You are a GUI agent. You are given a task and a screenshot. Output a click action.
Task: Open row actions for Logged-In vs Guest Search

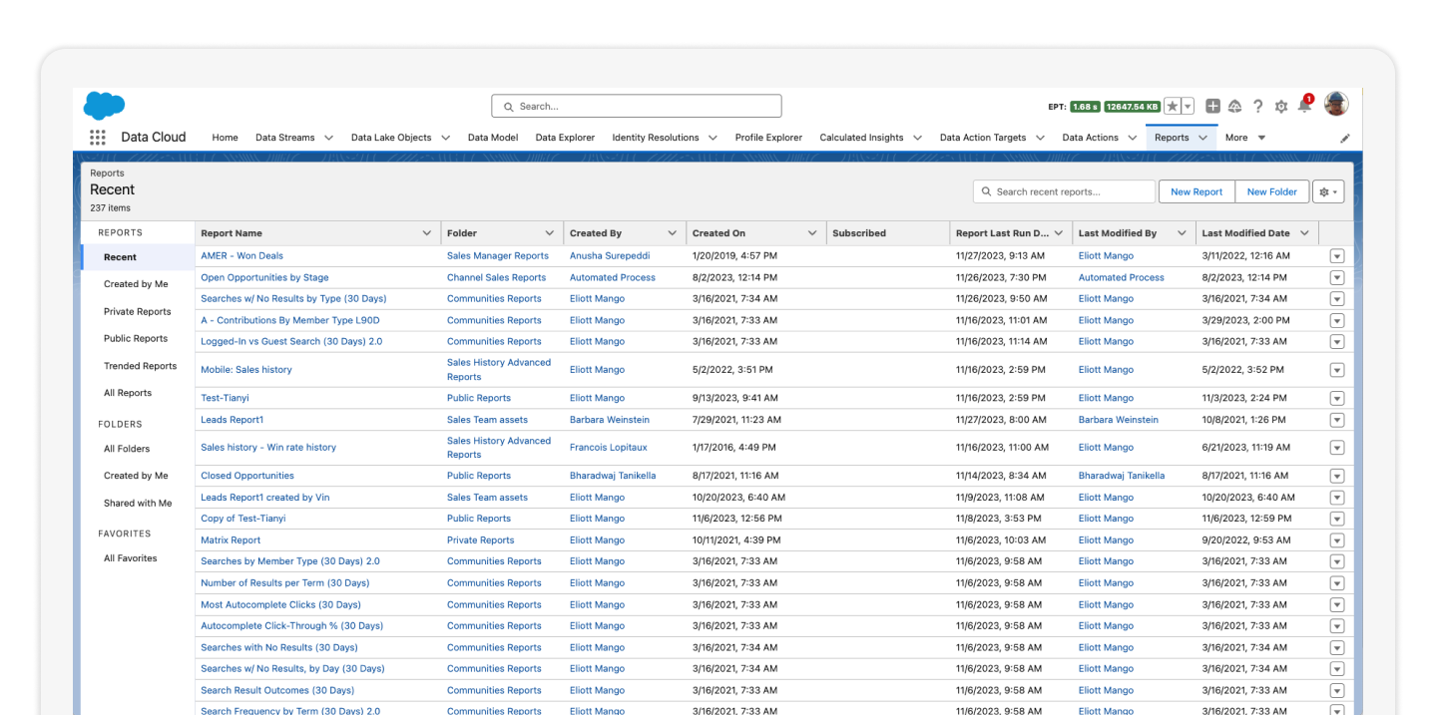1337,342
